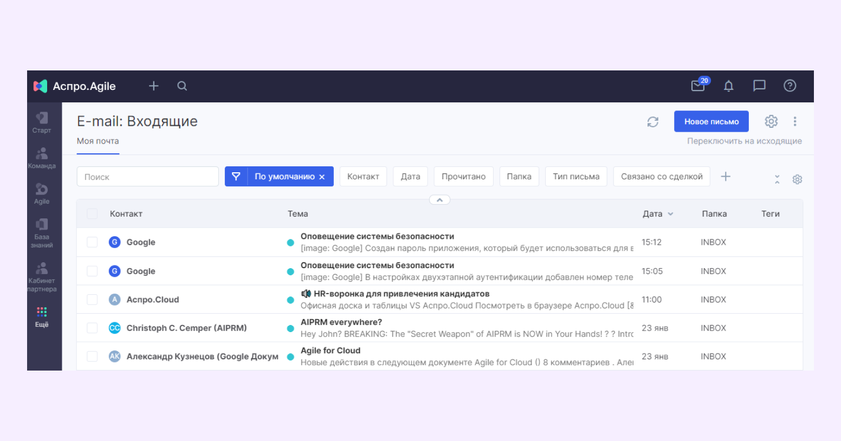Click unread dot of HR-воронка email
The height and width of the screenshot is (441, 841).
click(x=290, y=300)
